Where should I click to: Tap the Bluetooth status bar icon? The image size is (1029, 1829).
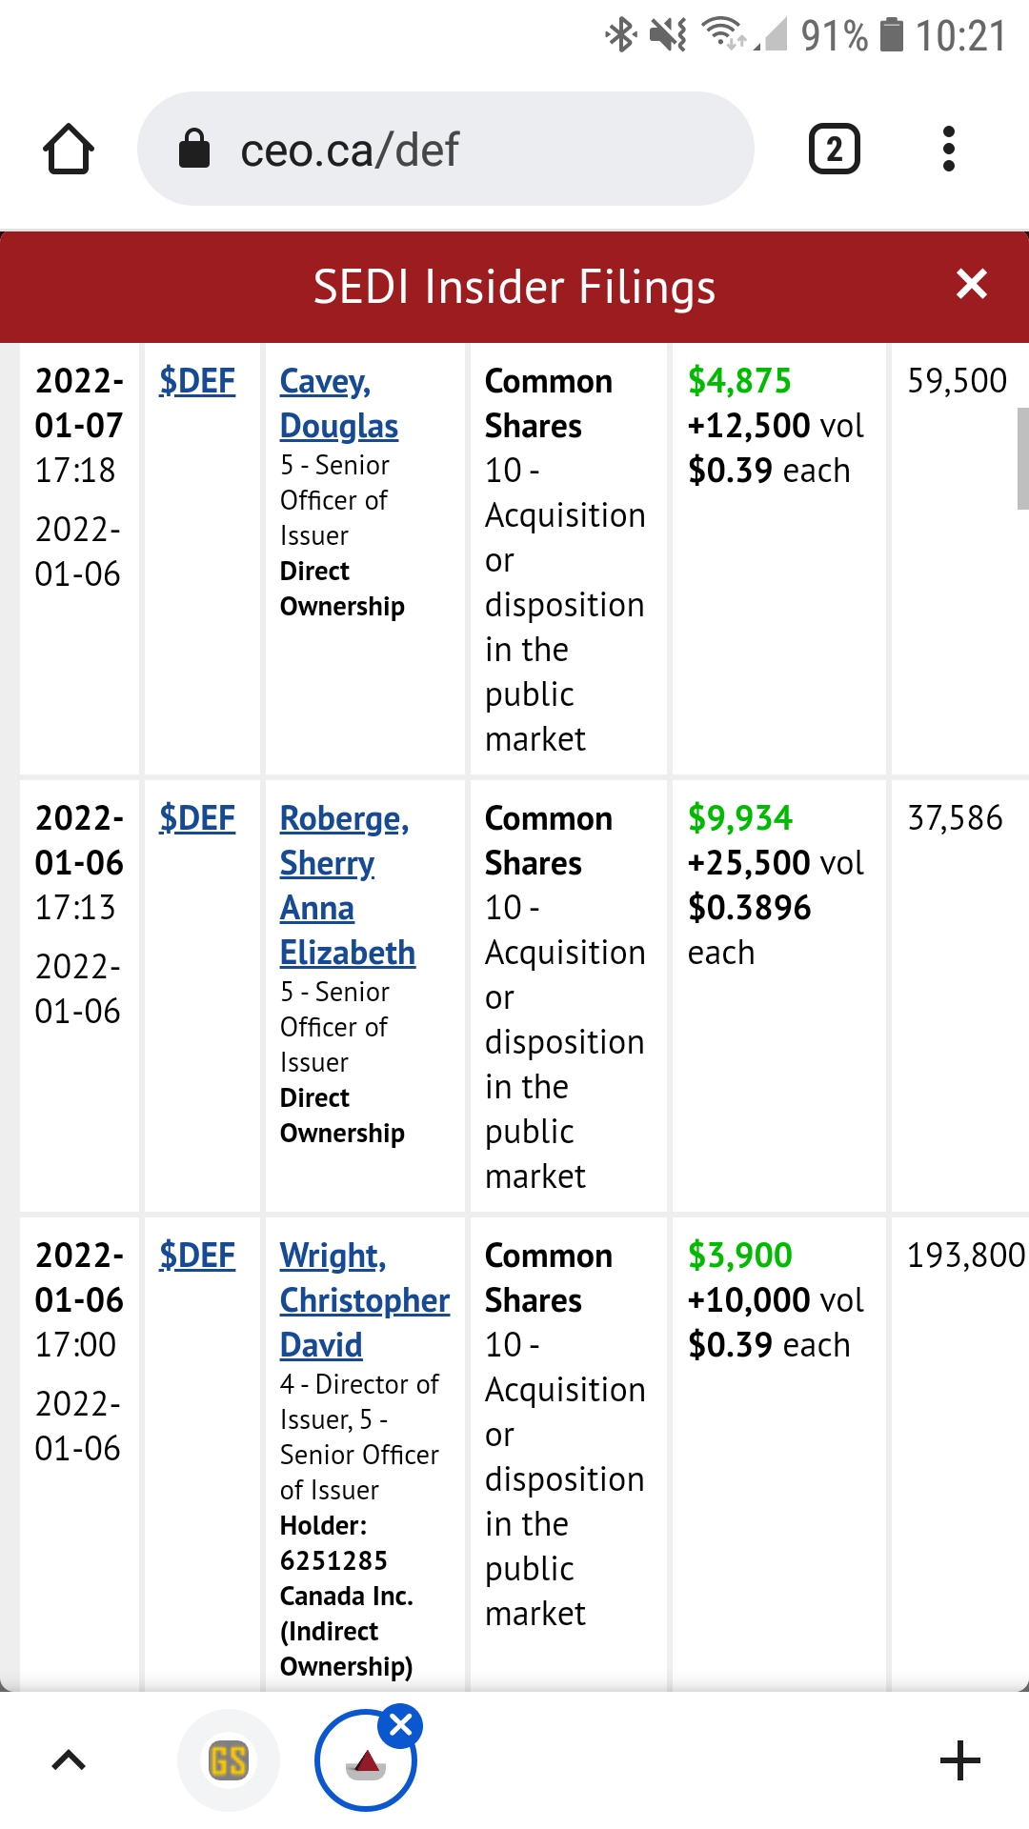click(x=620, y=35)
